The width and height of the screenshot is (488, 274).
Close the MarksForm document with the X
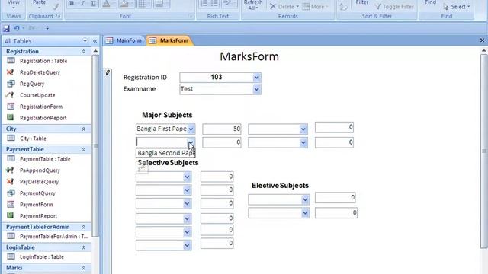coord(482,40)
